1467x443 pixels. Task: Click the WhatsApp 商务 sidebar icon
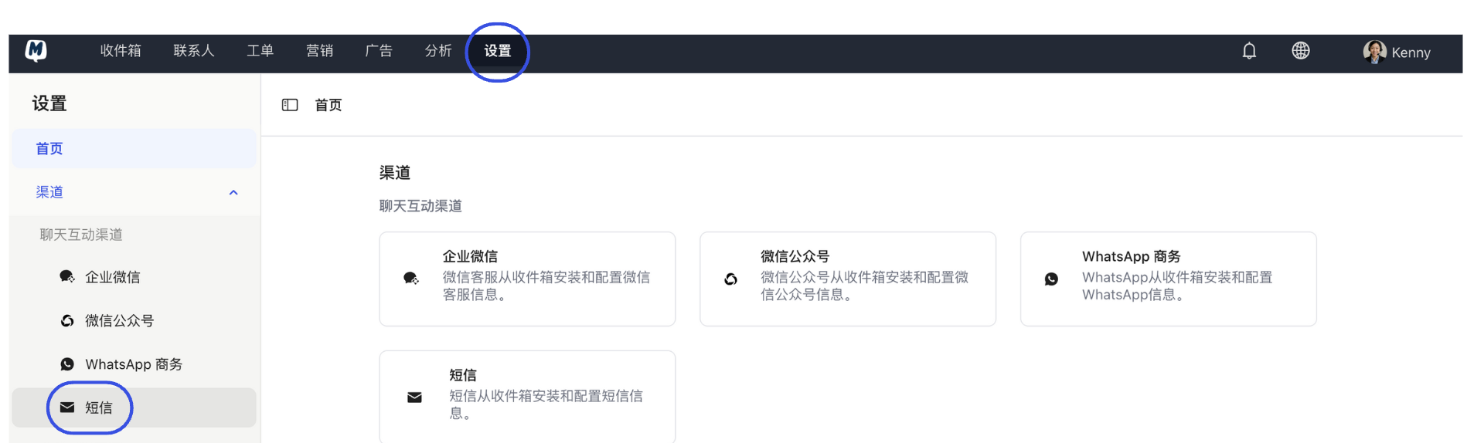pos(67,364)
